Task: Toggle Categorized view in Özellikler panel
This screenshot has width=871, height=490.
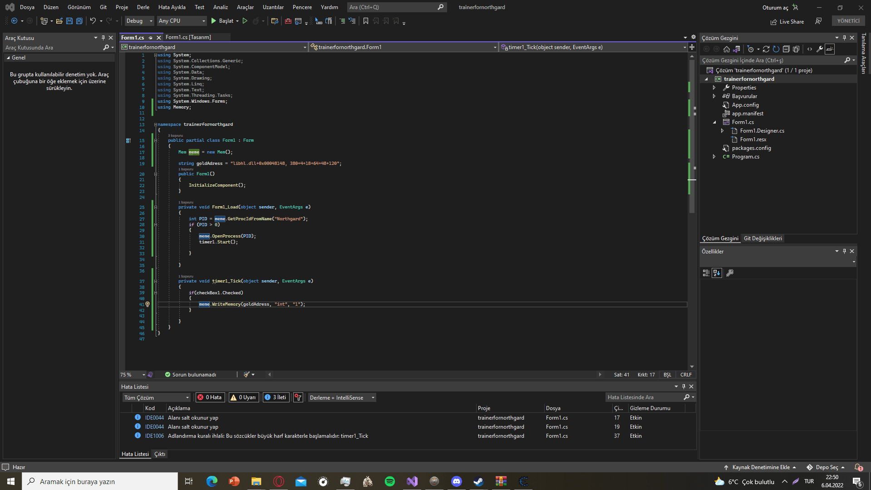Action: 706,273
